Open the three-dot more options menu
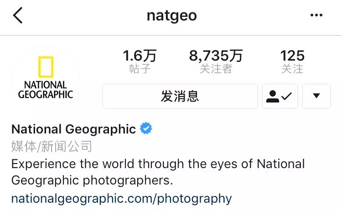 [x=316, y=15]
